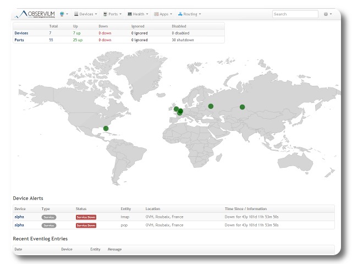This screenshot has width=352, height=264.
Task: Click the Devices link in summary table
Action: 21,33
